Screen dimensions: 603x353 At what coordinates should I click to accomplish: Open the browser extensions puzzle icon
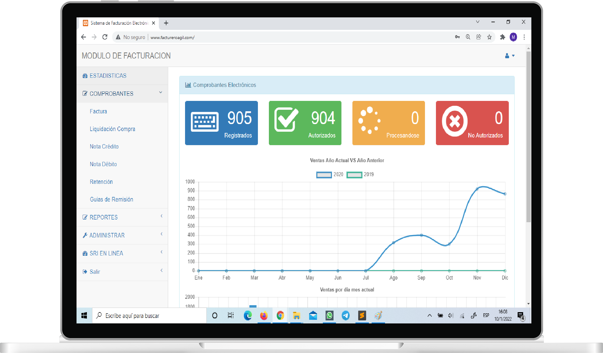502,37
